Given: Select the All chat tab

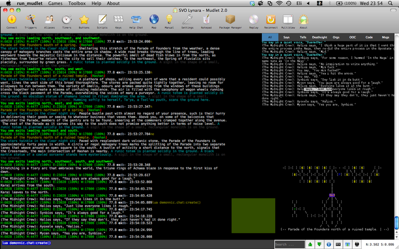Looking at the screenshot, I should coord(270,37).
